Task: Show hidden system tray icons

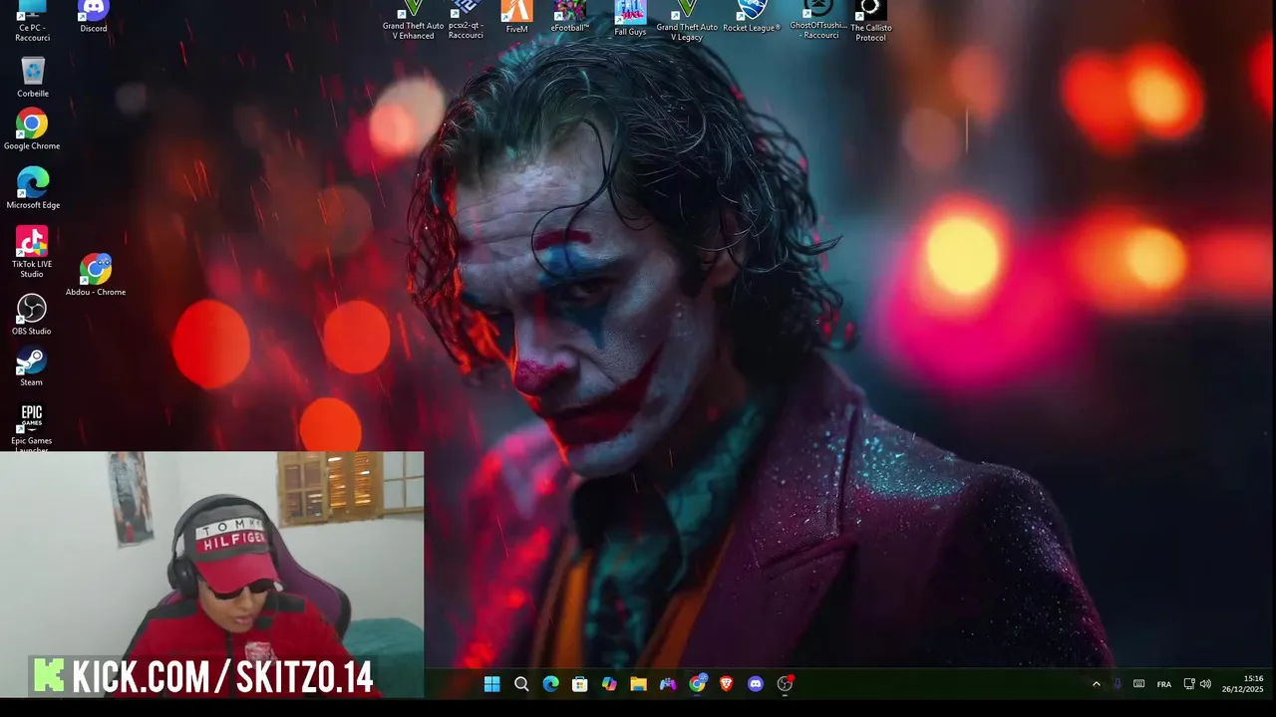Action: 1097,683
